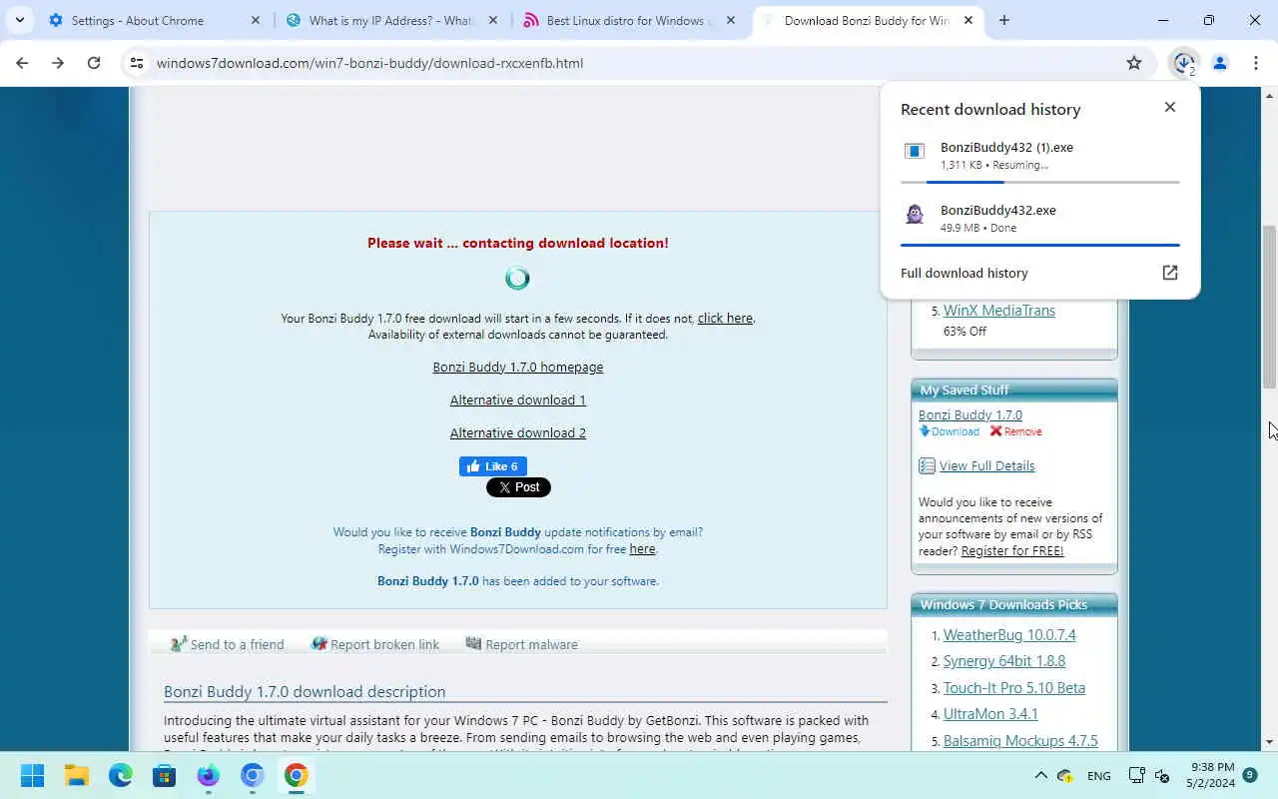Switch to What is my IP Address tab
Screen dimensions: 1278x799
[x=390, y=20]
